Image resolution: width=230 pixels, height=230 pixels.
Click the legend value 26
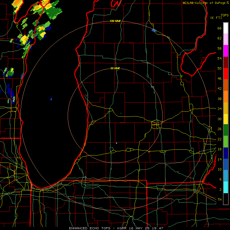pos(220,129)
